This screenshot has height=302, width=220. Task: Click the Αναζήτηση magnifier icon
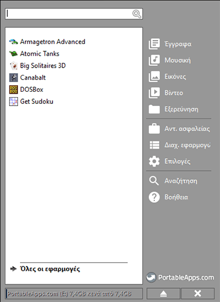[x=154, y=181]
